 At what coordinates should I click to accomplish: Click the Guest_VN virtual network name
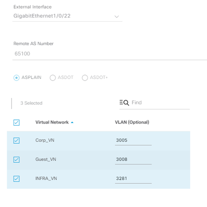click(x=46, y=159)
